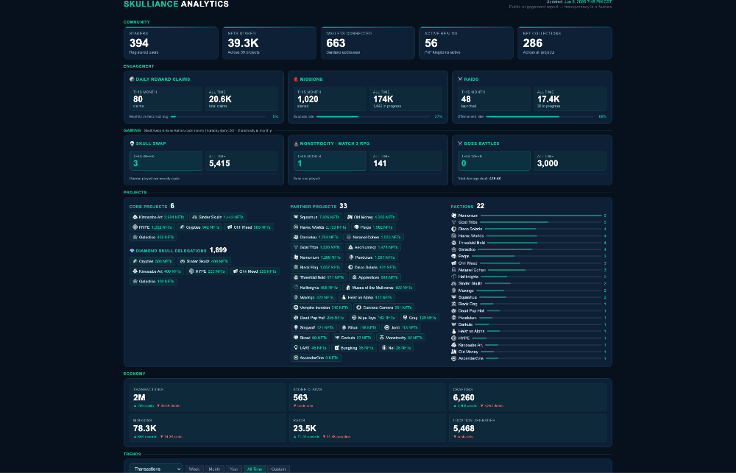Click the Missions section red icon
Viewport: 736px width, 473px height.
click(x=296, y=79)
